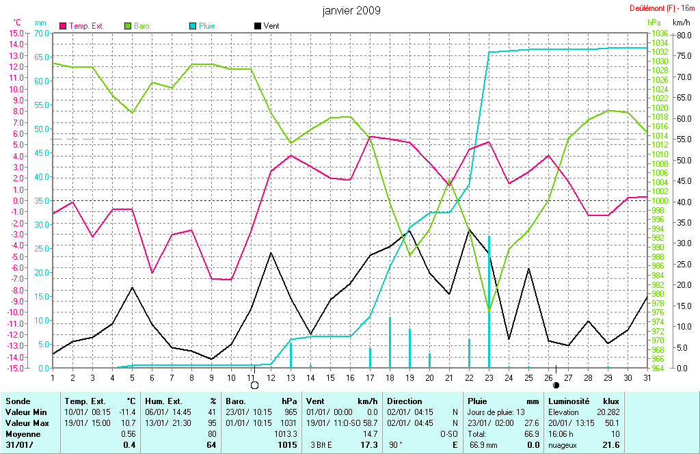This screenshot has height=454, width=700.
Task: Click the Deûlémont (F) - 16m station label
Action: point(662,8)
